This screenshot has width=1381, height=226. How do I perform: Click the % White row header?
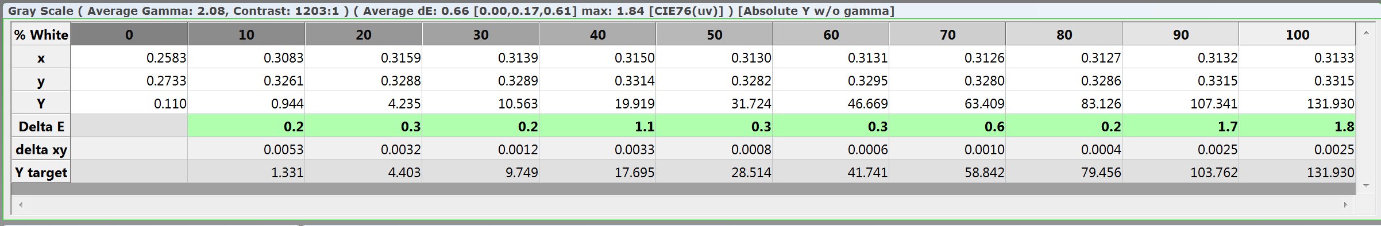coord(41,34)
